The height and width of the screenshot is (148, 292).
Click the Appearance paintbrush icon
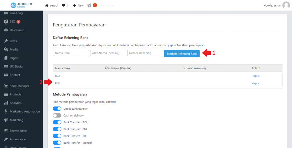(x=6, y=139)
